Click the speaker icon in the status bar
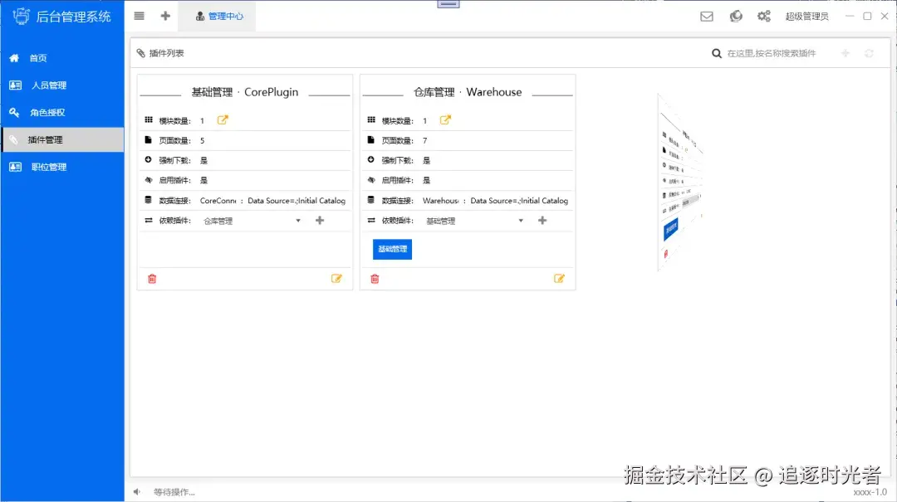897x502 pixels. (x=137, y=492)
